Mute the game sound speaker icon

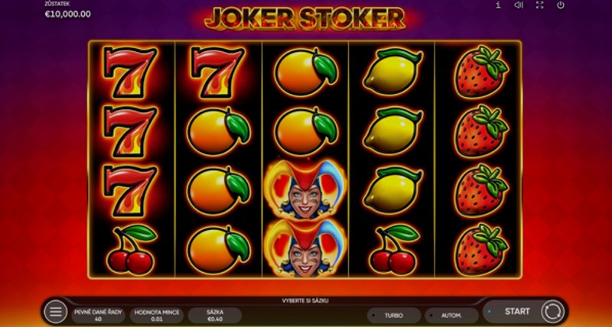[x=519, y=5]
